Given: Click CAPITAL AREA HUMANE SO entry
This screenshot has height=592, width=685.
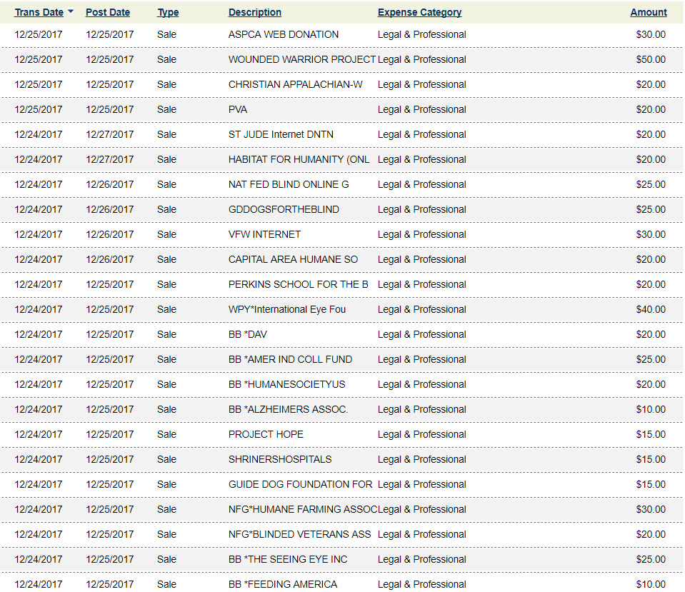Looking at the screenshot, I should tap(293, 259).
